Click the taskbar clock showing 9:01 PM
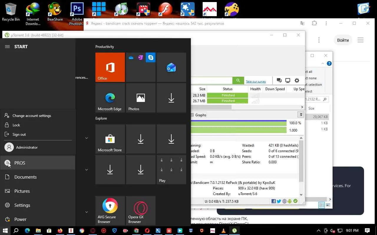Screen dimensions: 377x235 (x=352, y=231)
